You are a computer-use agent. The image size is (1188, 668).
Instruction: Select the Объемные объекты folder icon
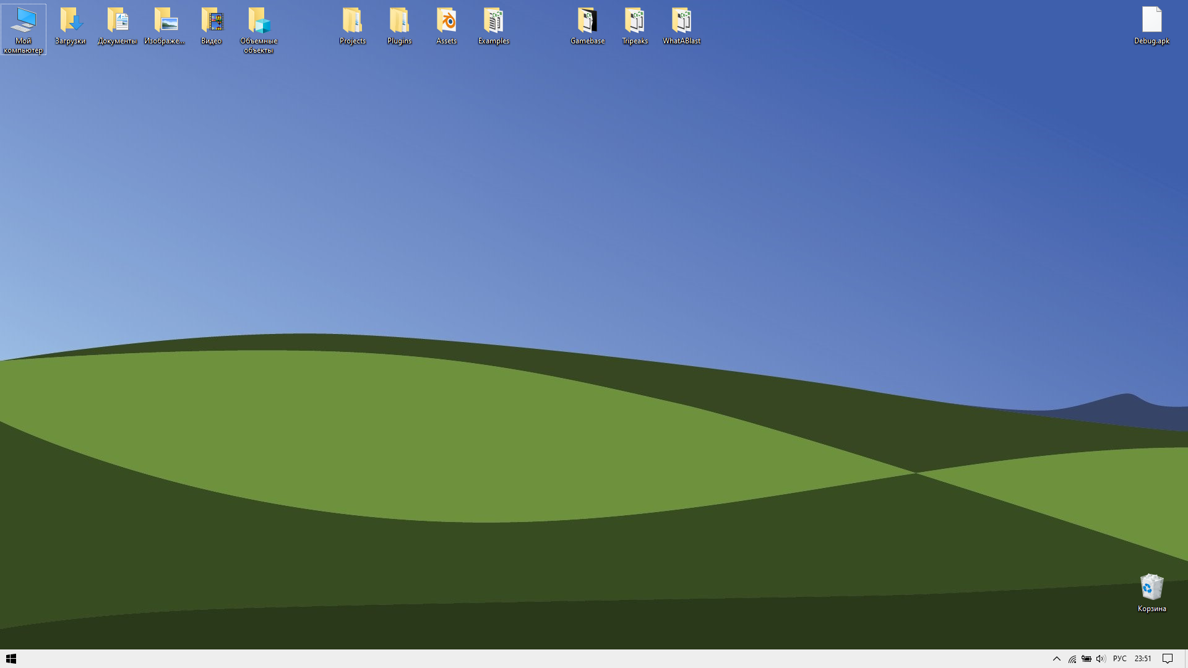coord(259,30)
